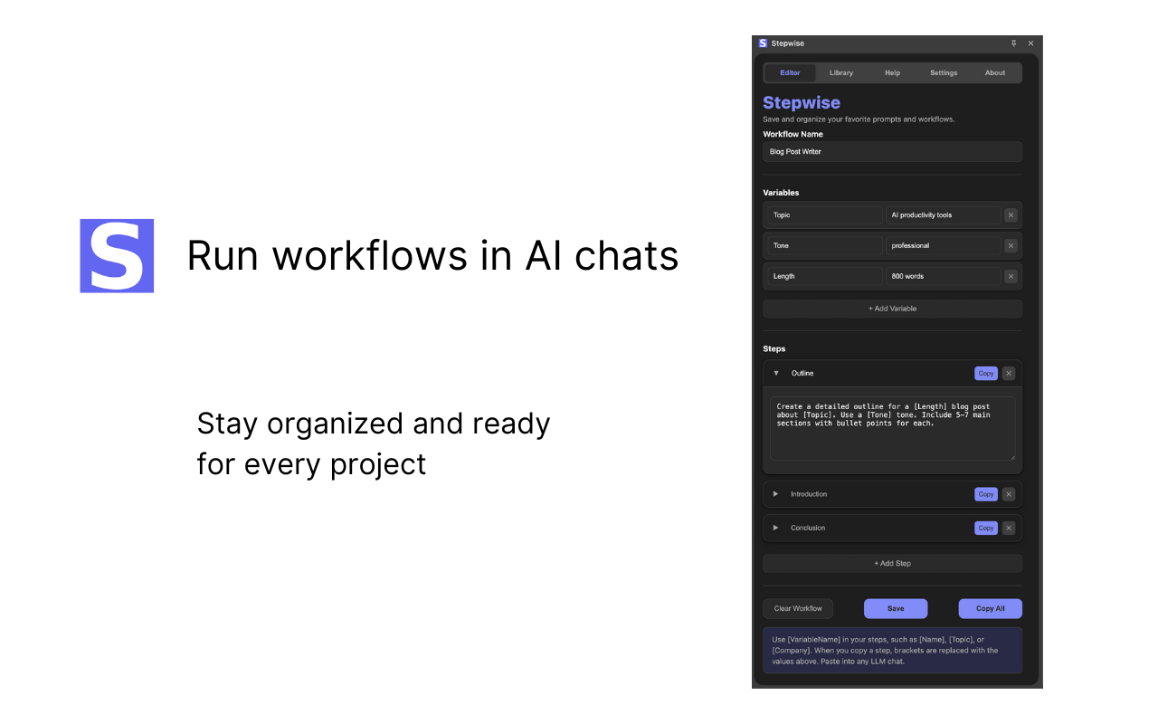Collapse the Outline step
Screen dimensions: 1158x724
coord(775,373)
